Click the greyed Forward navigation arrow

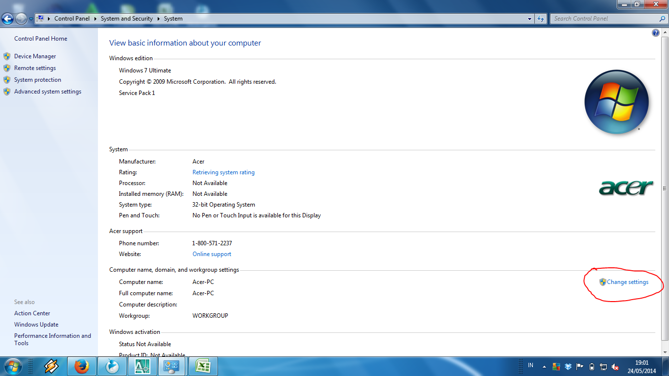click(x=21, y=19)
